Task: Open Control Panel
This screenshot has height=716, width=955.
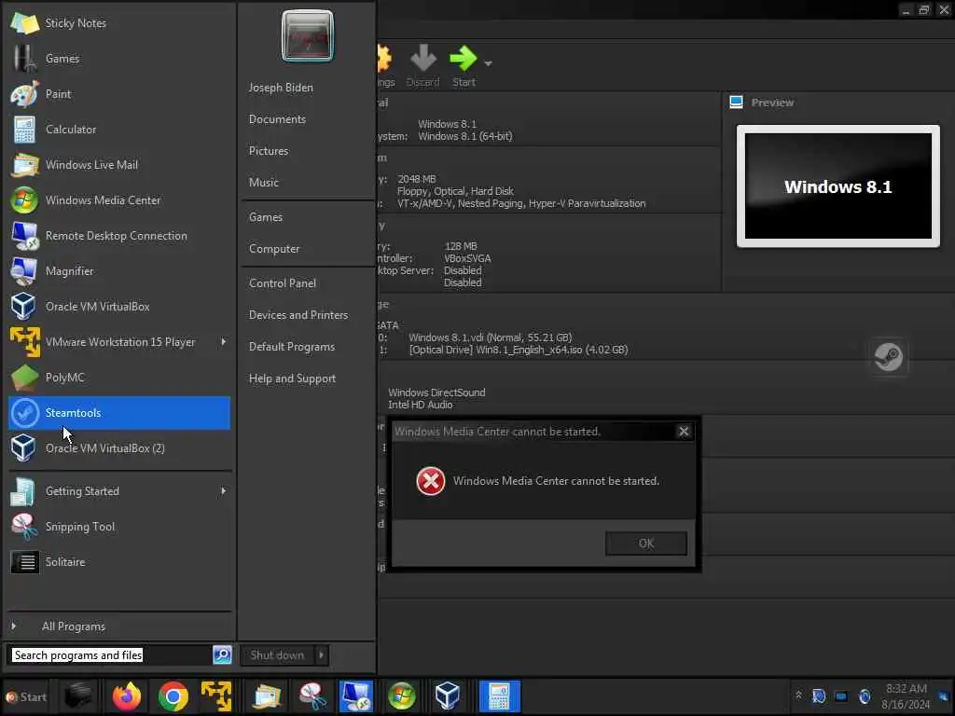Action: click(283, 283)
